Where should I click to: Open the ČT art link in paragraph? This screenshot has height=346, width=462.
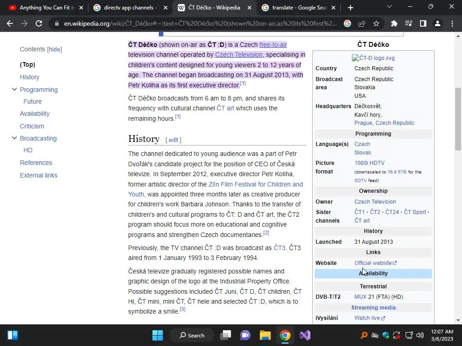(225, 108)
